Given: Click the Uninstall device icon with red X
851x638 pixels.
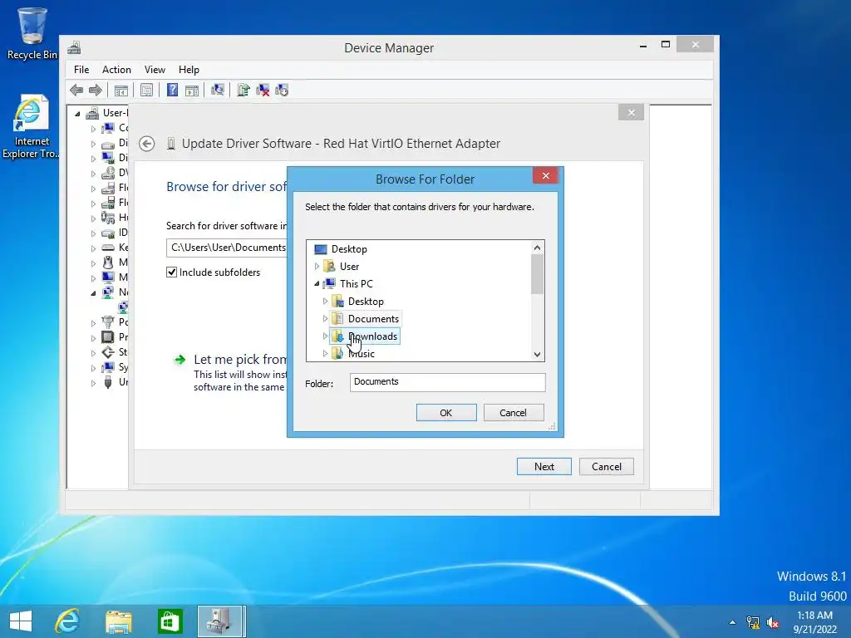Looking at the screenshot, I should (263, 90).
